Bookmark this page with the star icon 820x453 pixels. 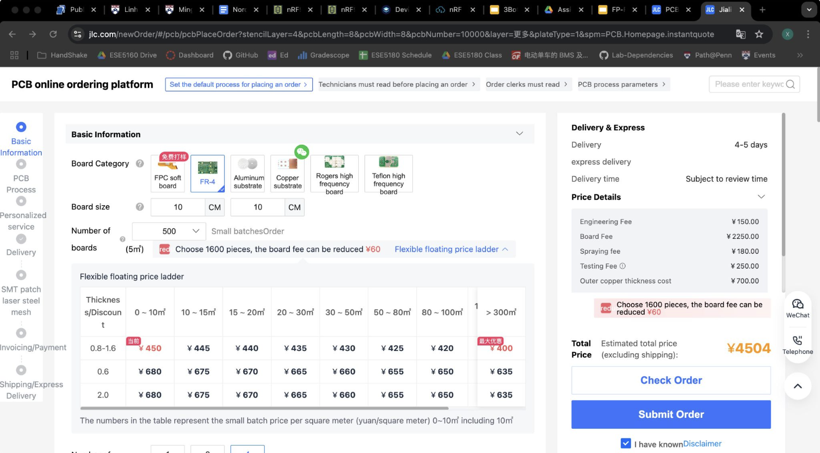759,34
